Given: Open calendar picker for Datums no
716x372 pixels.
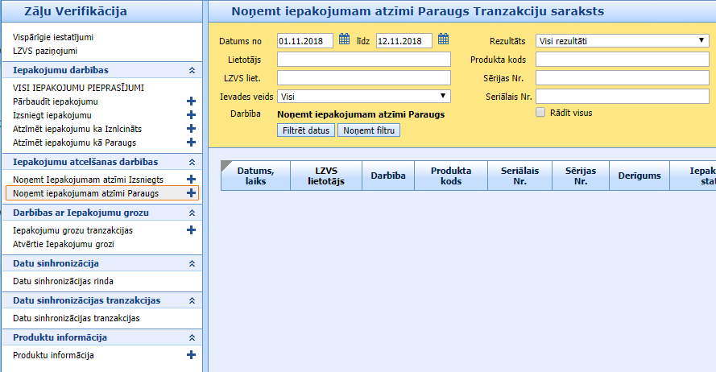Looking at the screenshot, I should click(344, 39).
